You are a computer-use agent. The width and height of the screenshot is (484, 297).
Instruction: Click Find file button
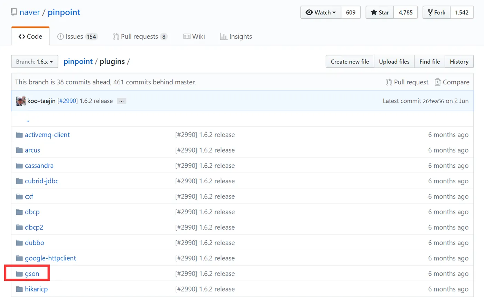(x=430, y=62)
